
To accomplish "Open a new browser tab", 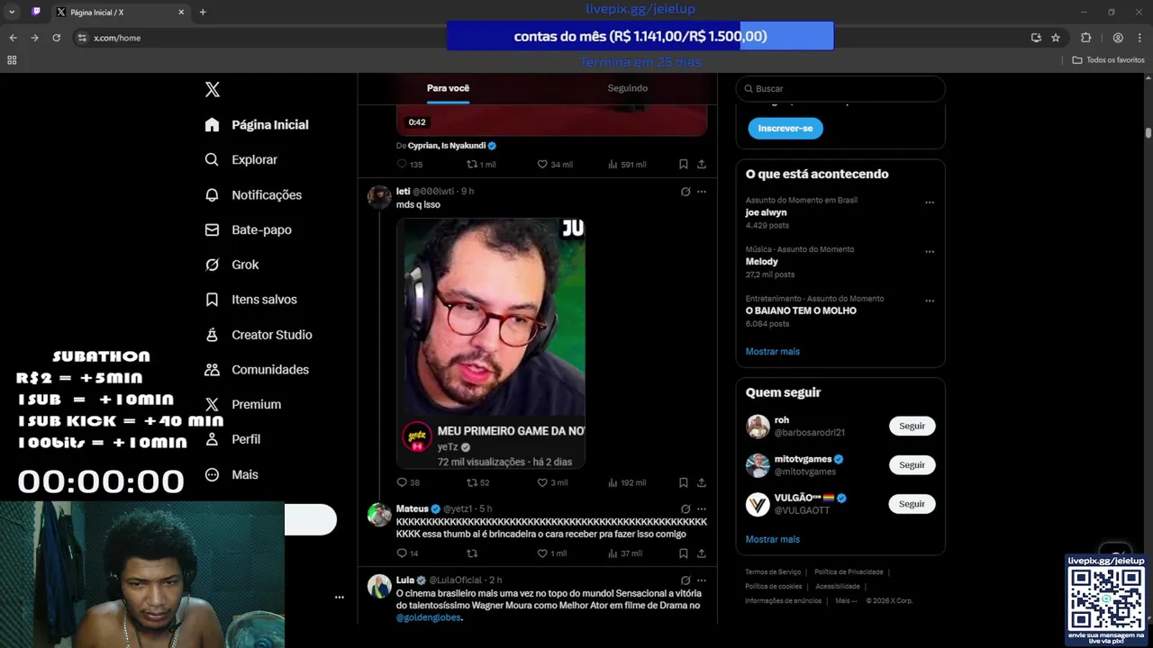I will coord(203,12).
